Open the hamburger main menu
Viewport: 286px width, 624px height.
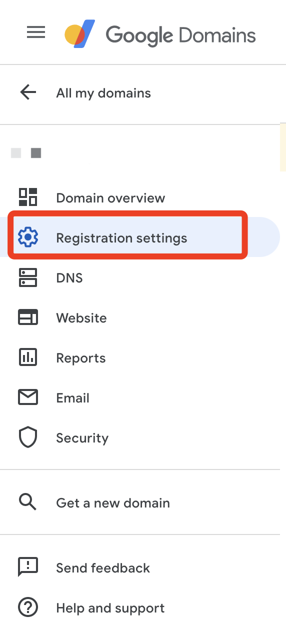pyautogui.click(x=36, y=33)
